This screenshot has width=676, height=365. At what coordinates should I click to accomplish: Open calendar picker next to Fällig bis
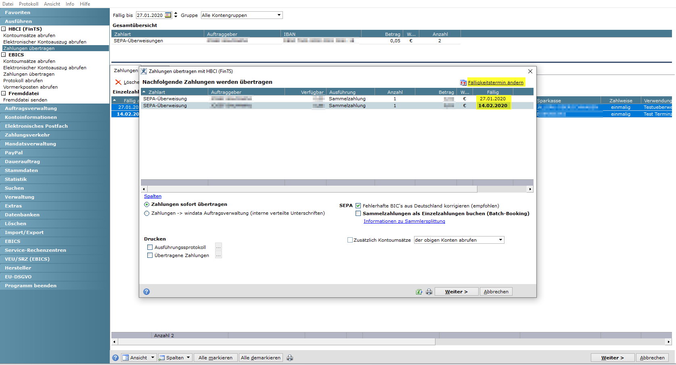[x=168, y=15]
